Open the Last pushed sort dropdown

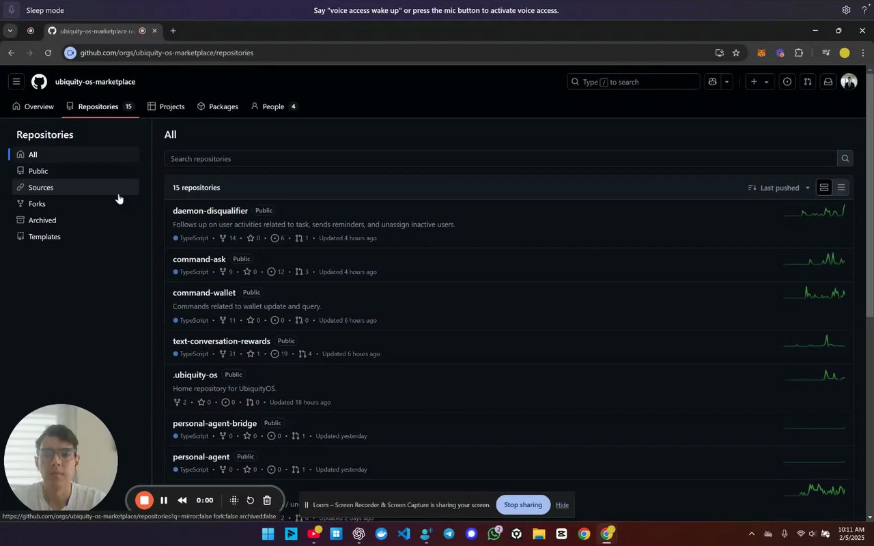[x=779, y=188]
